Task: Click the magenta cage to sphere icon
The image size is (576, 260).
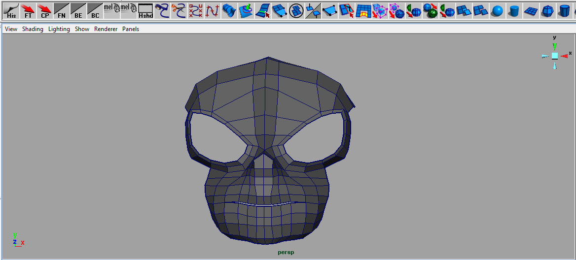Action: [396, 11]
